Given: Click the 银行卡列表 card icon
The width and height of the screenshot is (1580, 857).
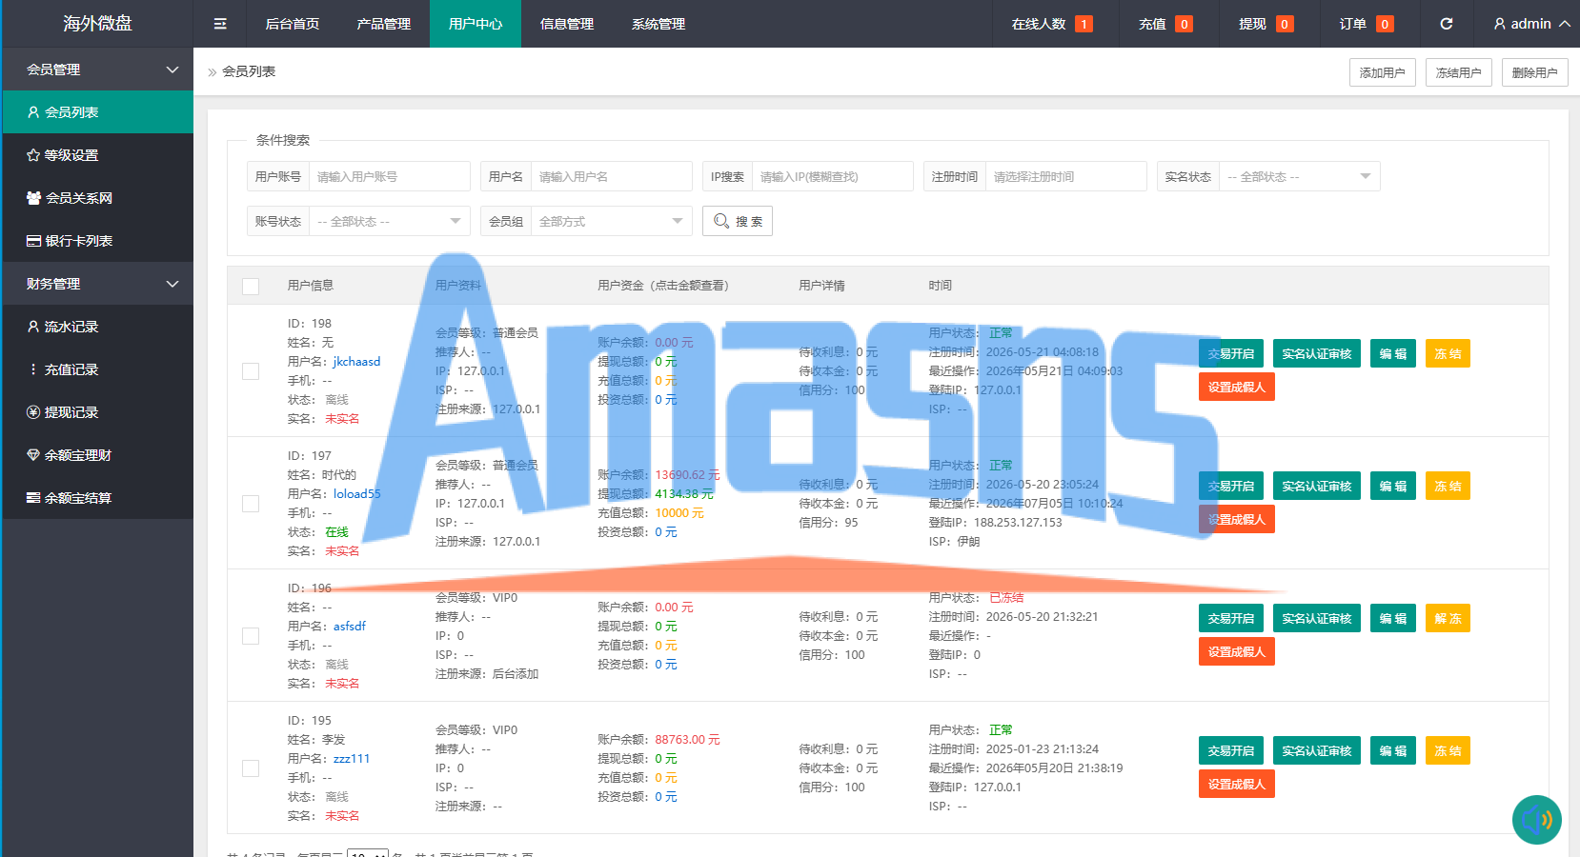Looking at the screenshot, I should pyautogui.click(x=33, y=241).
